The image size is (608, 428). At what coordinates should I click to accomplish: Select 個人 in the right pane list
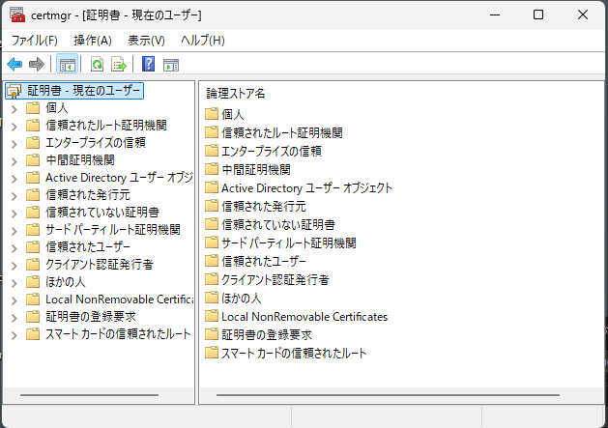click(x=233, y=114)
